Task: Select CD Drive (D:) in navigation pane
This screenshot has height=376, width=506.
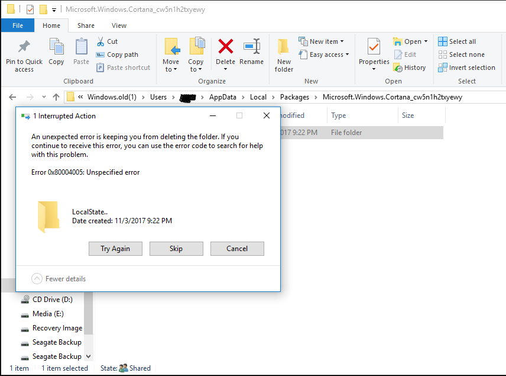Action: point(47,300)
